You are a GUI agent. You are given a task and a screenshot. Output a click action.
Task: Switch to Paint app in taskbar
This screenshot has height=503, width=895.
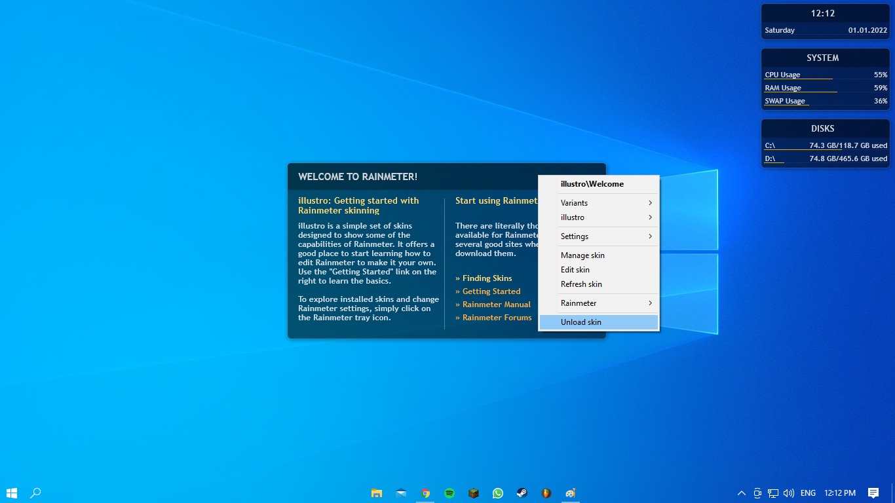click(571, 493)
